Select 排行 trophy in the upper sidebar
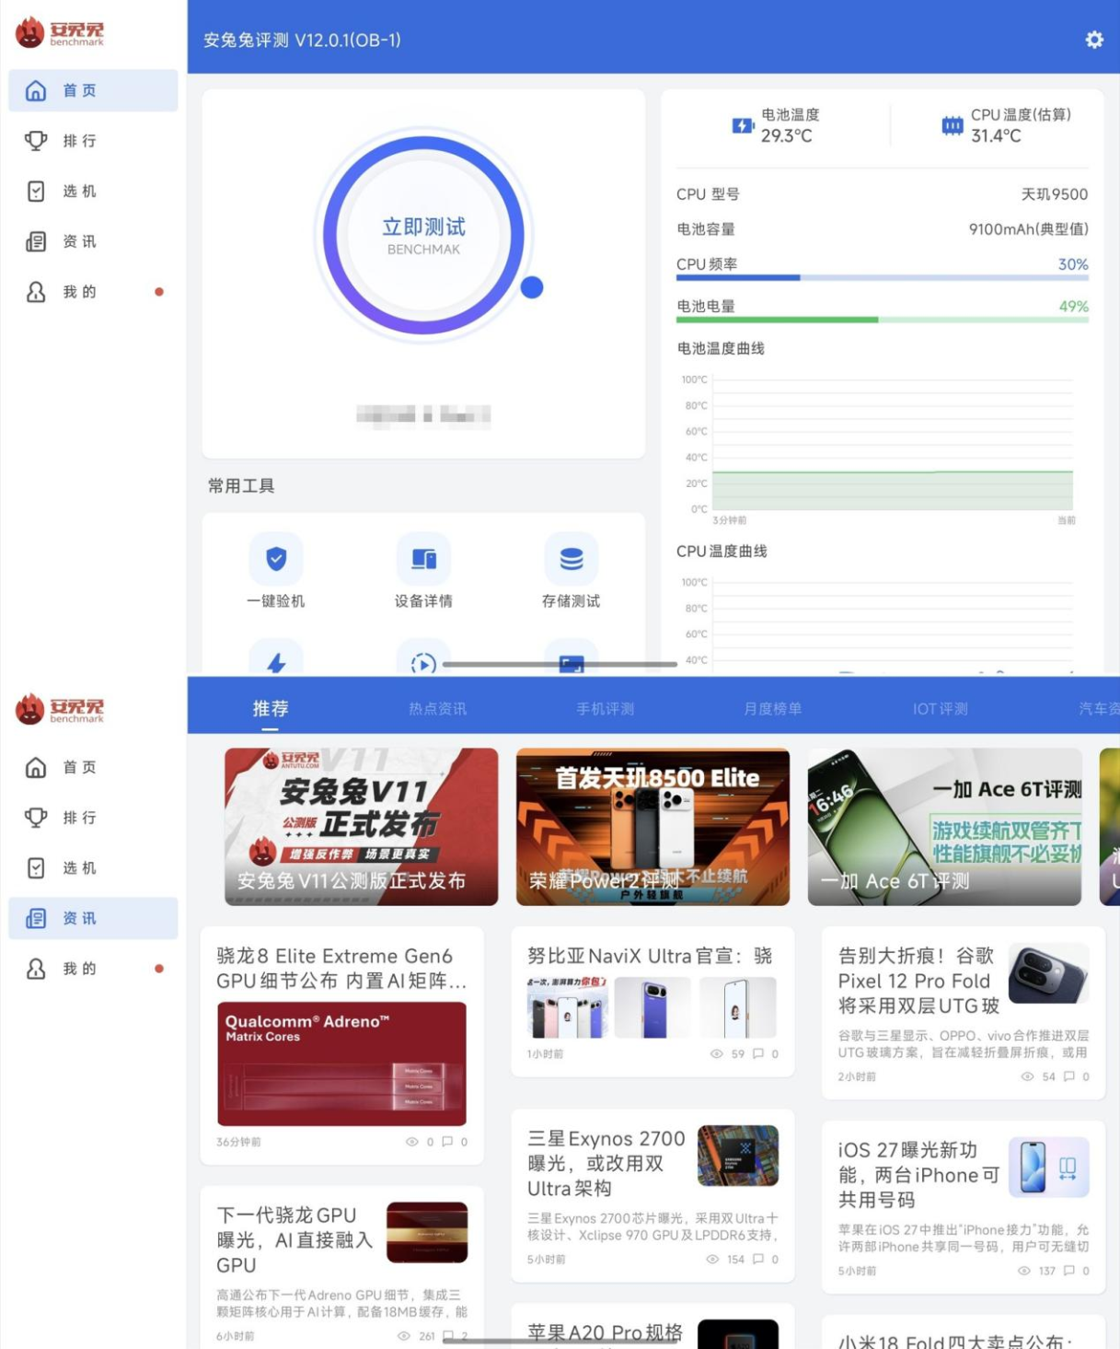Screen dimensions: 1120x1349 (x=93, y=141)
